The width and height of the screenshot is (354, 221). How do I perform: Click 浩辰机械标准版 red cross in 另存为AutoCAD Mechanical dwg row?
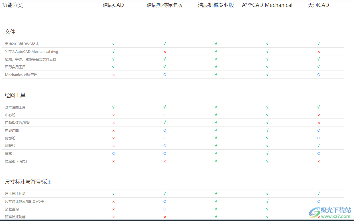point(165,52)
